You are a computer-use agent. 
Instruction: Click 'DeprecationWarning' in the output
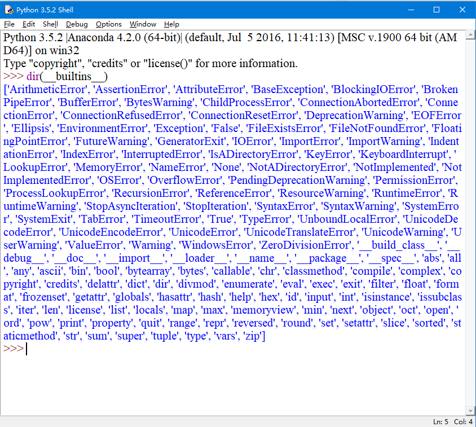(355, 116)
